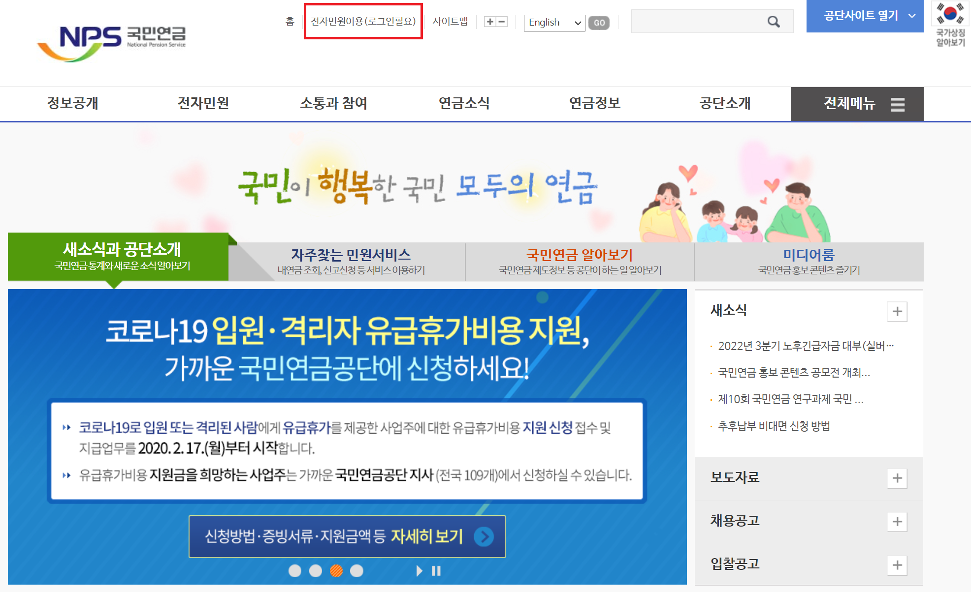This screenshot has height=592, width=971.
Task: Select 새소식과 공단소개 tab
Action: [118, 257]
